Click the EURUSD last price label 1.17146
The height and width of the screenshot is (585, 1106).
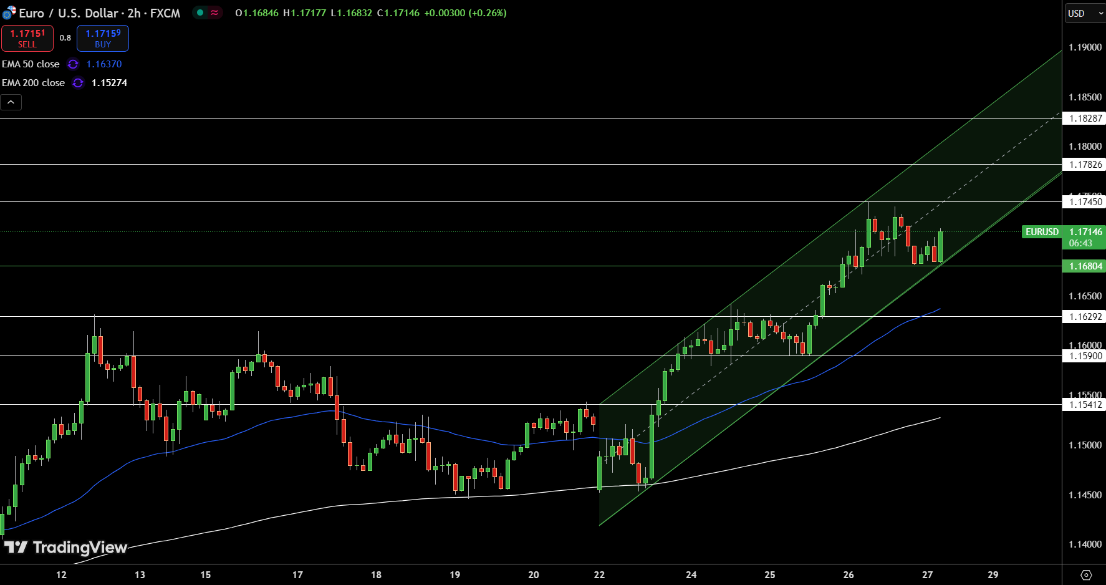coord(1085,232)
